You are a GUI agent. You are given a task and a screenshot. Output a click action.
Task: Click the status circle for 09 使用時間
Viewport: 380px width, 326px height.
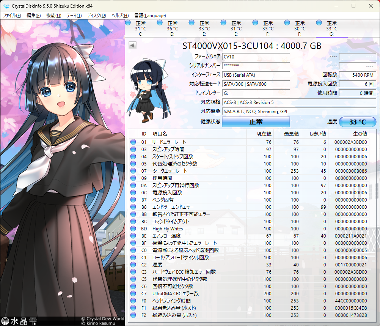click(x=133, y=178)
